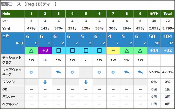This screenshot has height=109, width=175.
Task: Click the double bogey square for hole 3
Action: click(59, 50)
